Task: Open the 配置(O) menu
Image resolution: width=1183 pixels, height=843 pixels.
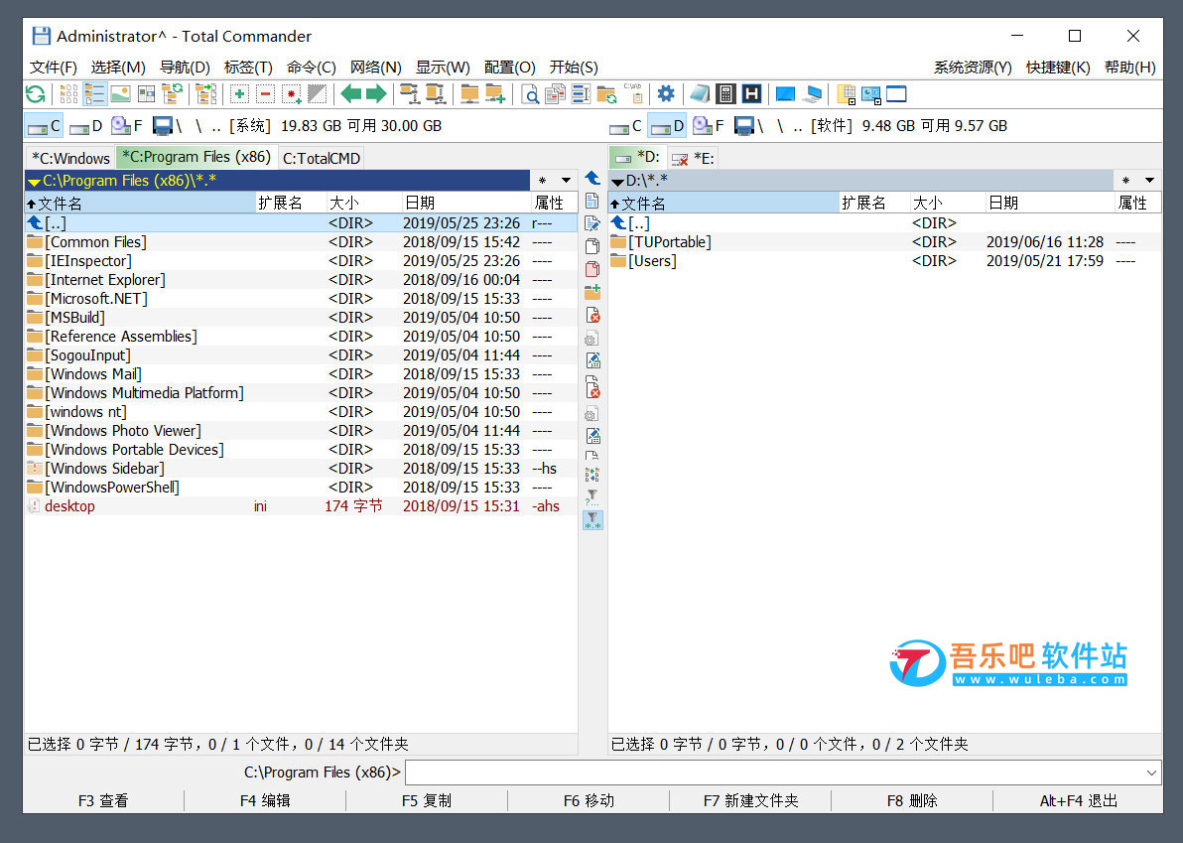Action: pos(510,68)
